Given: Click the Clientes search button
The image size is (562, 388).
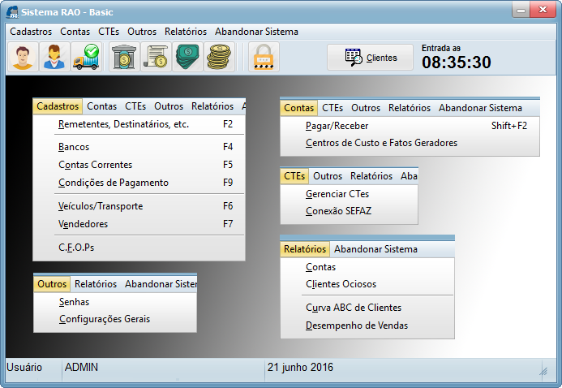Looking at the screenshot, I should pos(371,58).
